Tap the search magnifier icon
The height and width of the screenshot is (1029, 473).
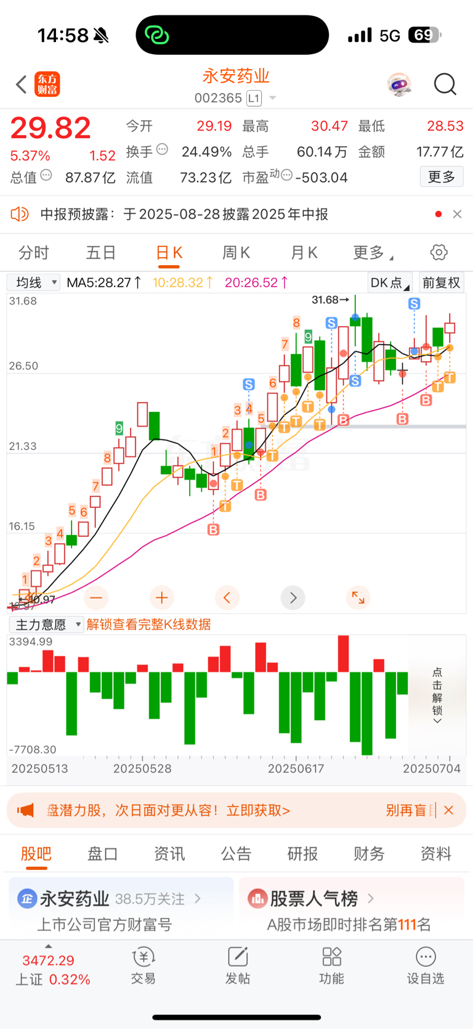tap(445, 84)
